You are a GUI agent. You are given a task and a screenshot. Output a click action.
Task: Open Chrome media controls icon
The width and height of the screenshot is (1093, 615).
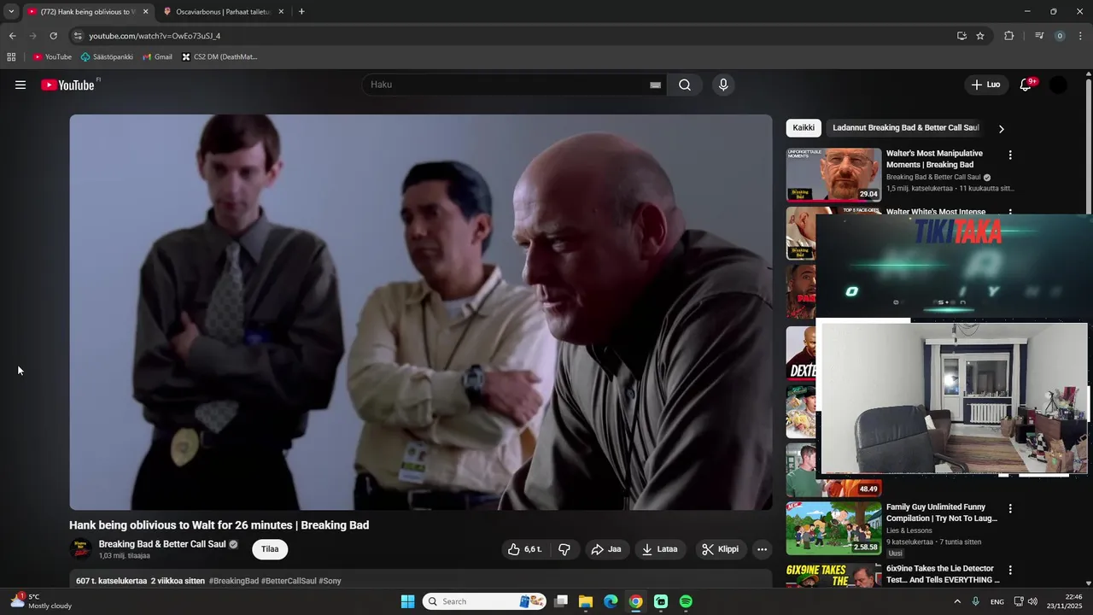[x=1039, y=36]
